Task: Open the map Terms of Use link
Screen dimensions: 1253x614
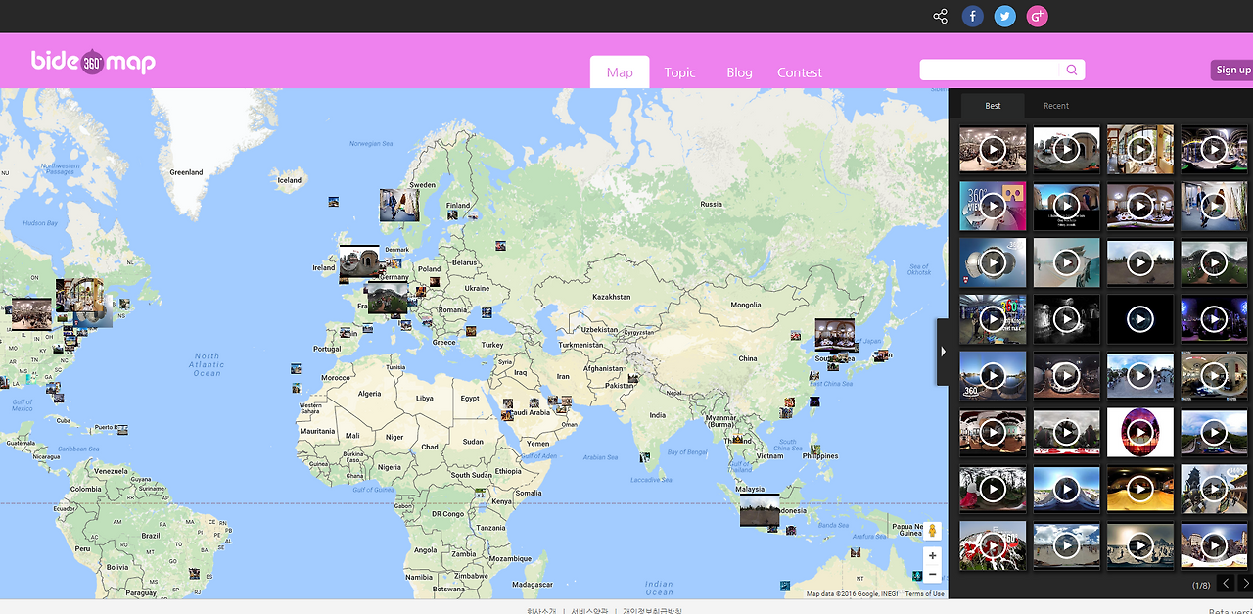Action: pyautogui.click(x=924, y=594)
